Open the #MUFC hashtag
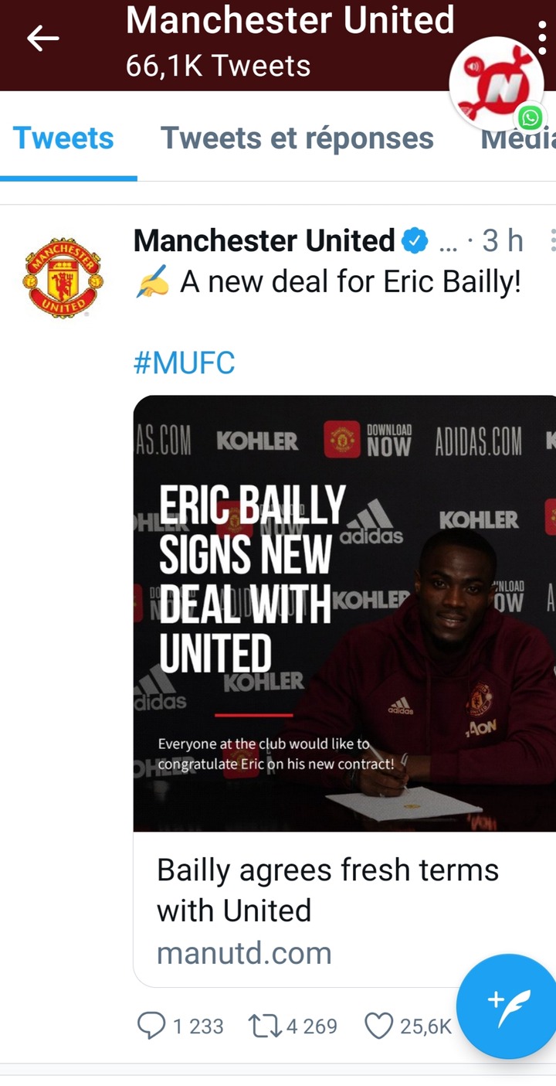The height and width of the screenshot is (1086, 556). 185,363
